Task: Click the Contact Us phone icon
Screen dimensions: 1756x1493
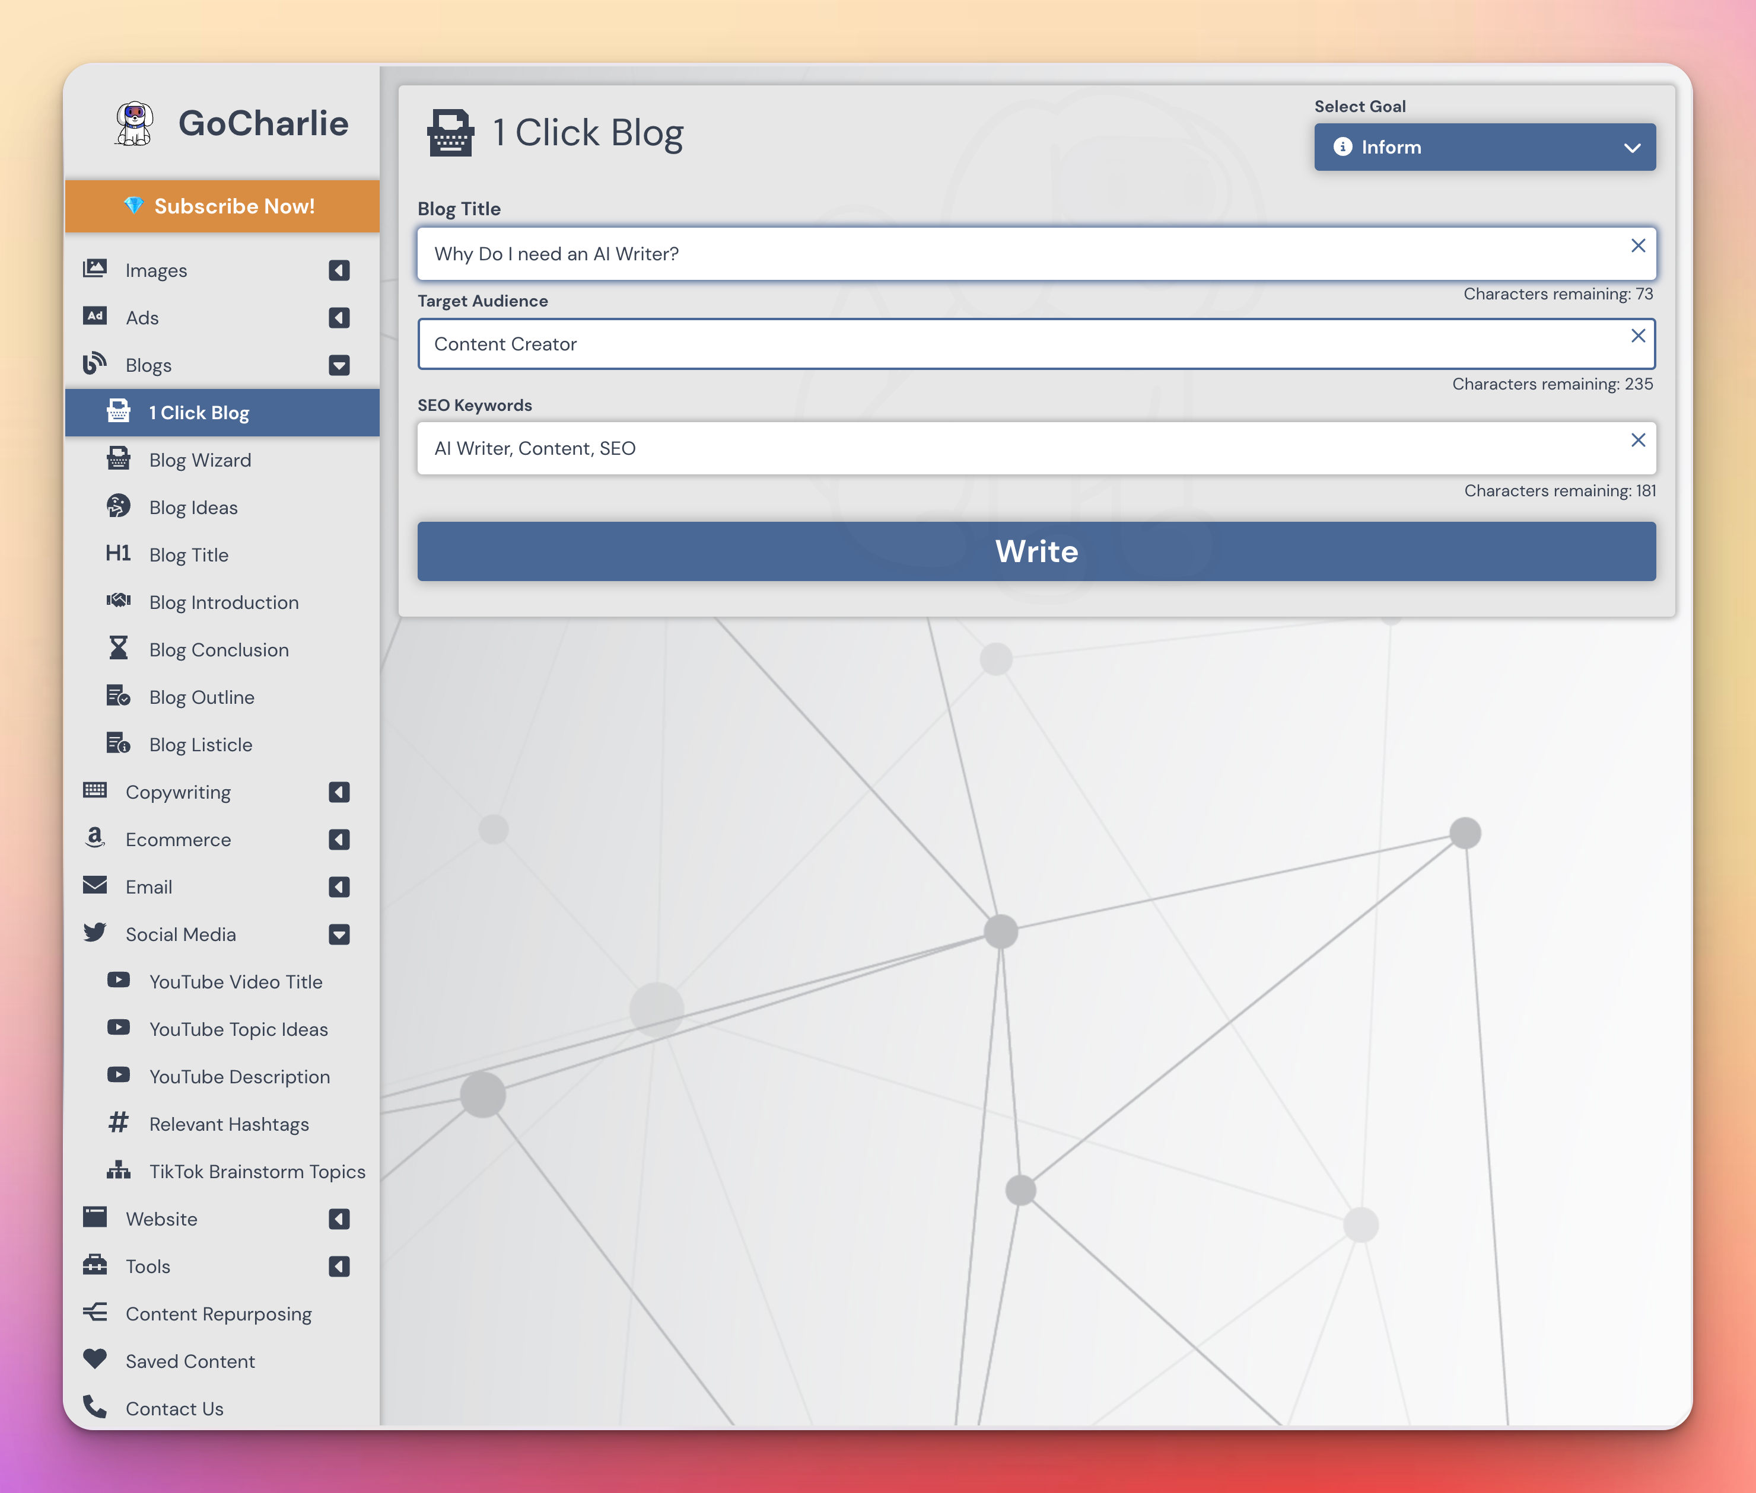Action: [x=95, y=1406]
